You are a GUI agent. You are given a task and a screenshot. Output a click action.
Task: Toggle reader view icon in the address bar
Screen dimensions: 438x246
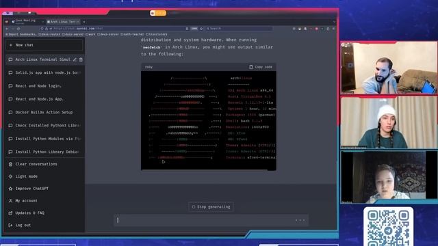pyautogui.click(x=187, y=29)
